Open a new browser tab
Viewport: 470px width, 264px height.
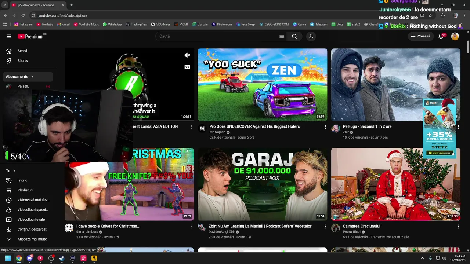(71, 5)
